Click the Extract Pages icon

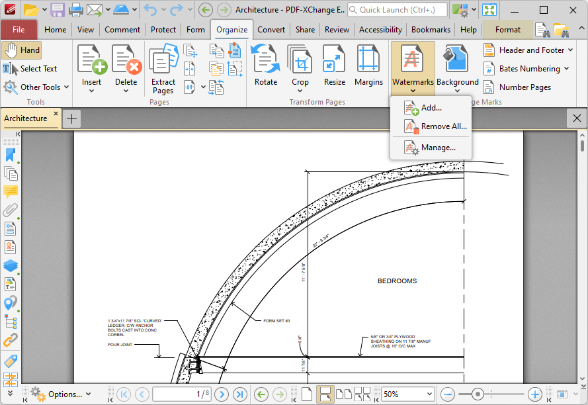pos(163,58)
